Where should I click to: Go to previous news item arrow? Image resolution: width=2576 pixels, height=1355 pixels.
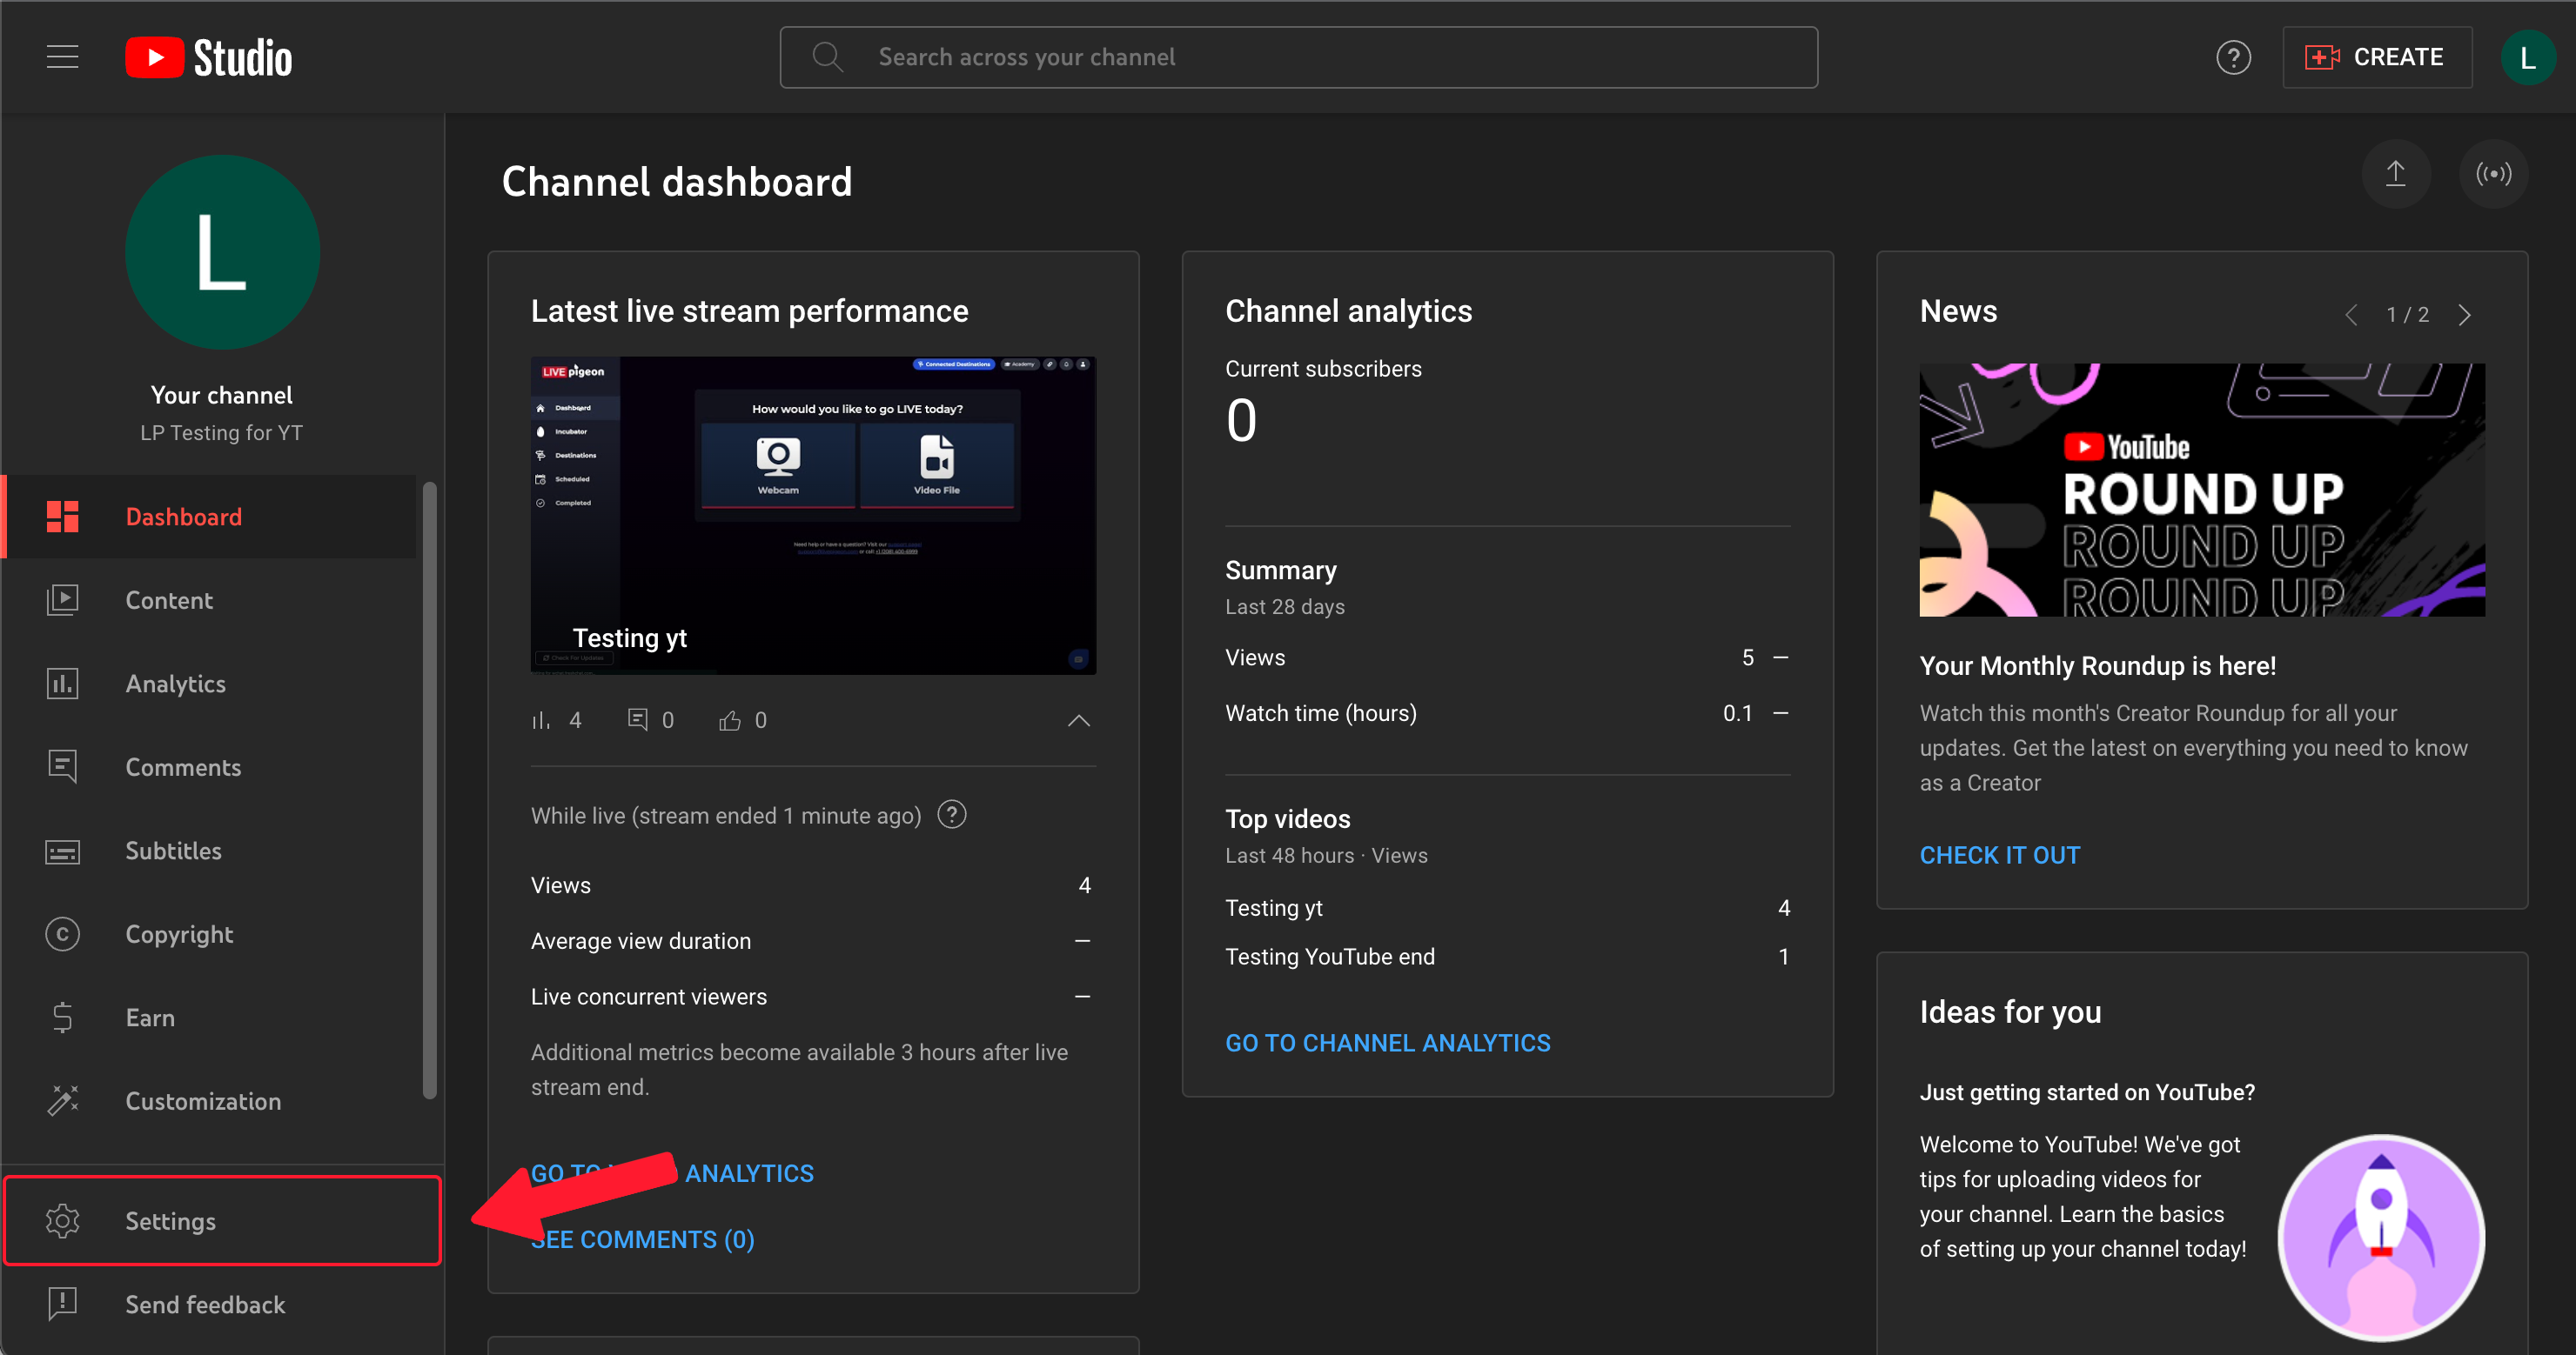2351,315
